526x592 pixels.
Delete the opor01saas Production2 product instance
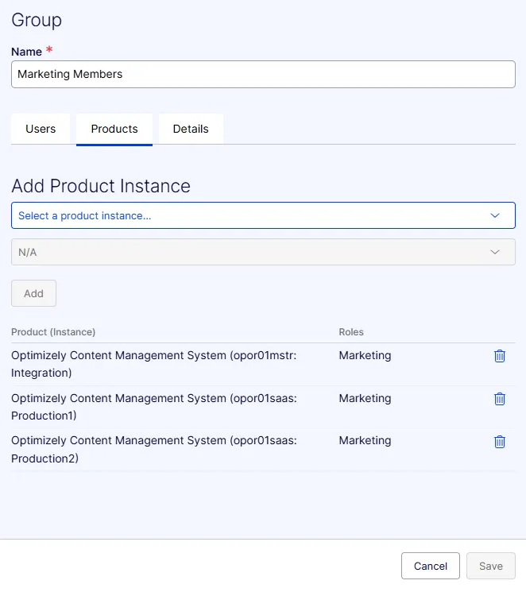(x=500, y=441)
